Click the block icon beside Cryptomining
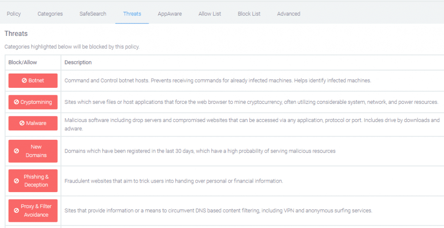This screenshot has height=228, width=444. (x=16, y=102)
